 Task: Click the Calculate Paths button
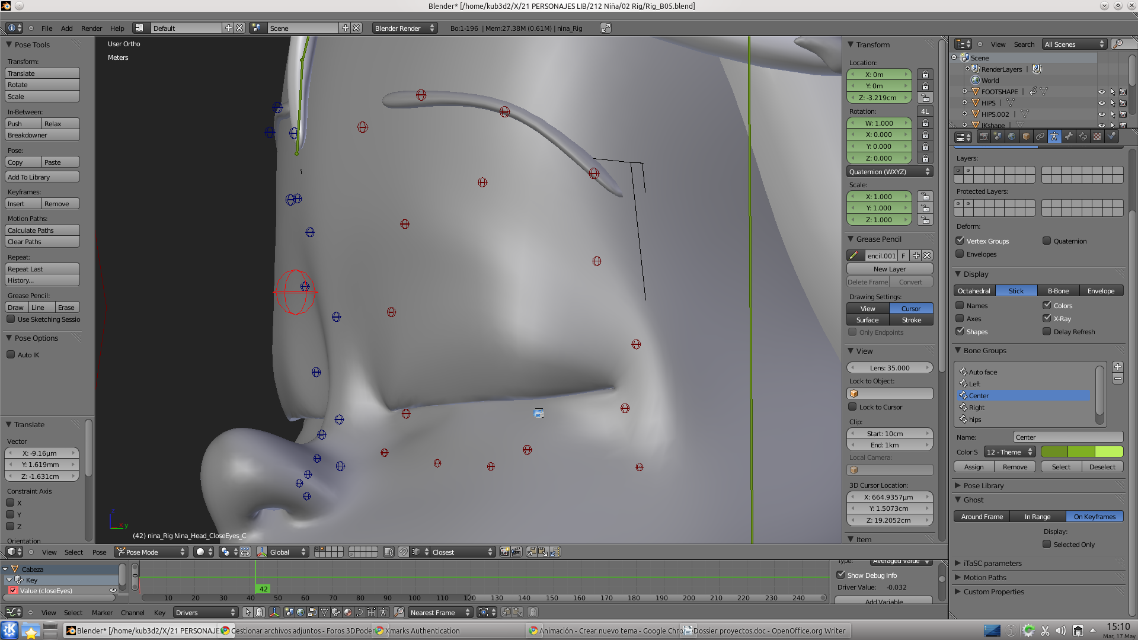pos(42,231)
